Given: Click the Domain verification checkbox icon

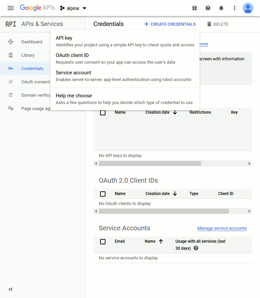Looking at the screenshot, I should pyautogui.click(x=11, y=95).
